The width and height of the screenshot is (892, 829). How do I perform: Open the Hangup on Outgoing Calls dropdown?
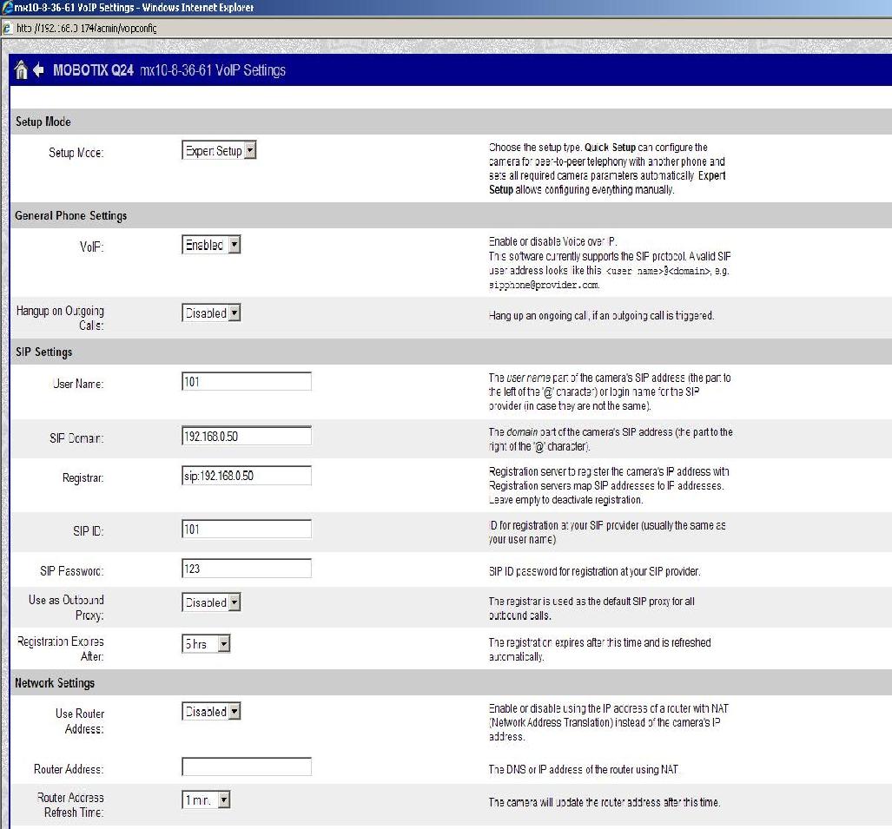click(x=211, y=313)
